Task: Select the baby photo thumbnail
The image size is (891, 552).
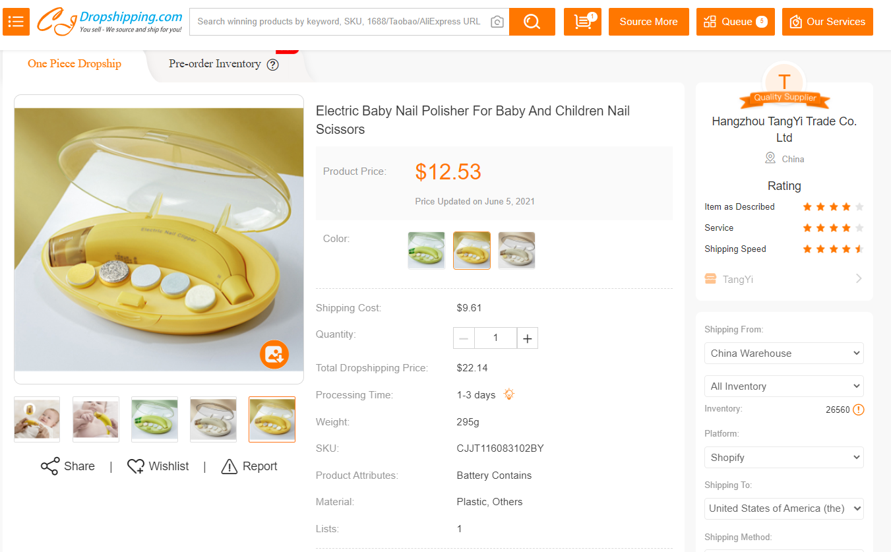Action: point(37,419)
